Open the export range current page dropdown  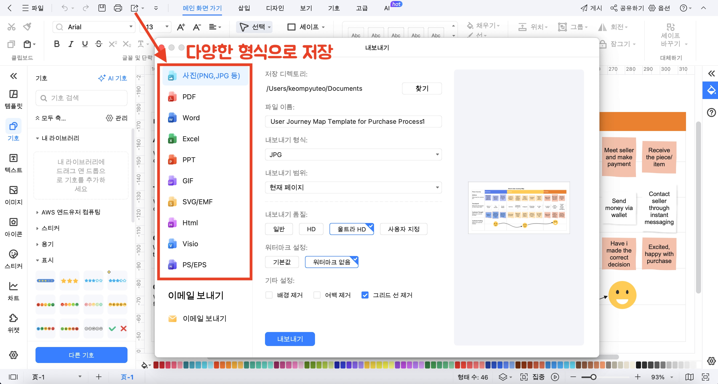click(353, 187)
